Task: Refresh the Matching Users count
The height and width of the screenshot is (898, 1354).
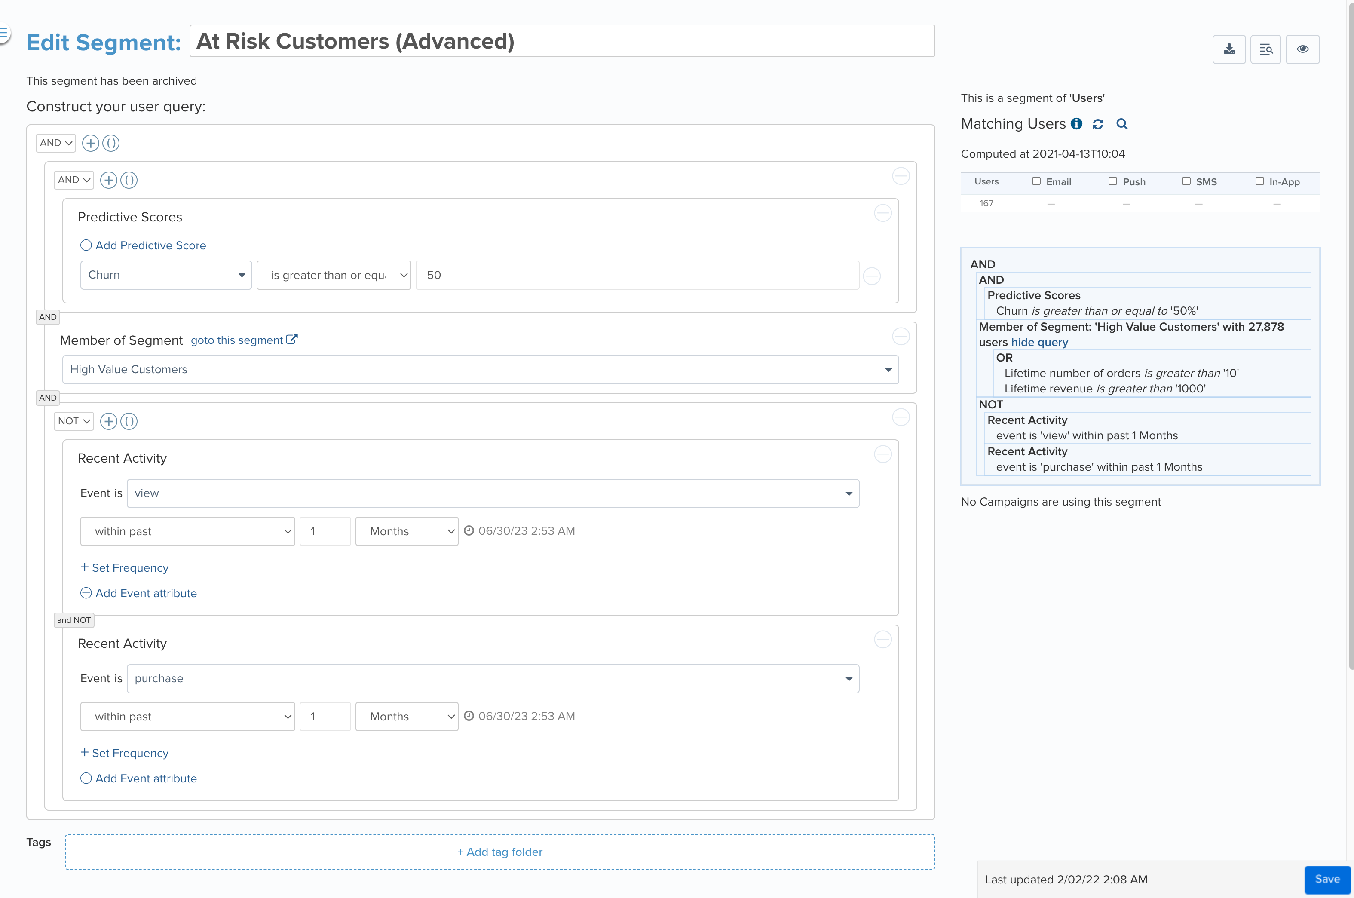Action: (1097, 124)
